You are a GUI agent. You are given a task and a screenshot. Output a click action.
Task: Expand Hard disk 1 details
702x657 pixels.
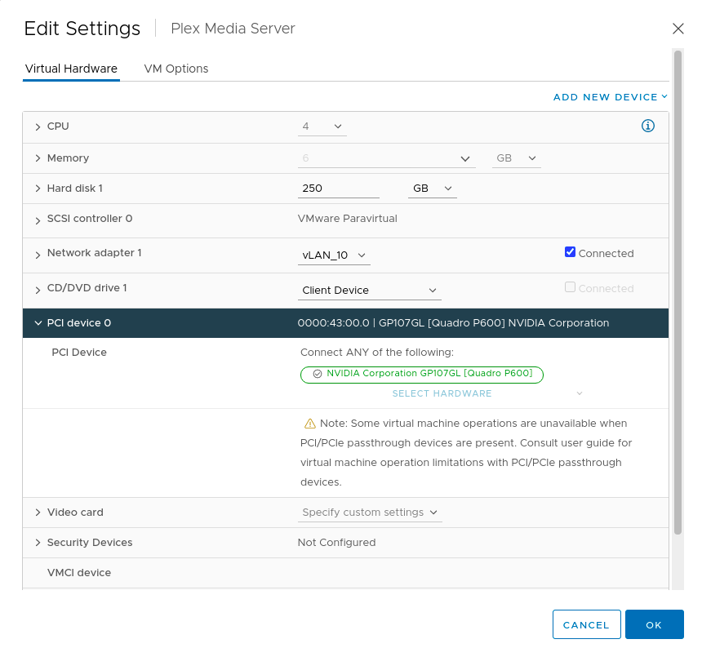pos(38,189)
